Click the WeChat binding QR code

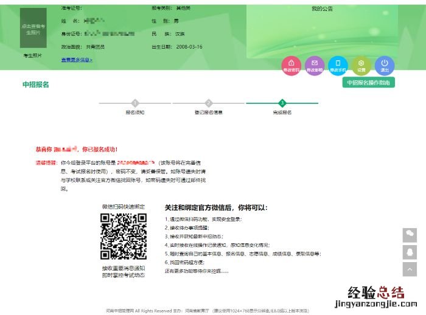click(x=124, y=237)
